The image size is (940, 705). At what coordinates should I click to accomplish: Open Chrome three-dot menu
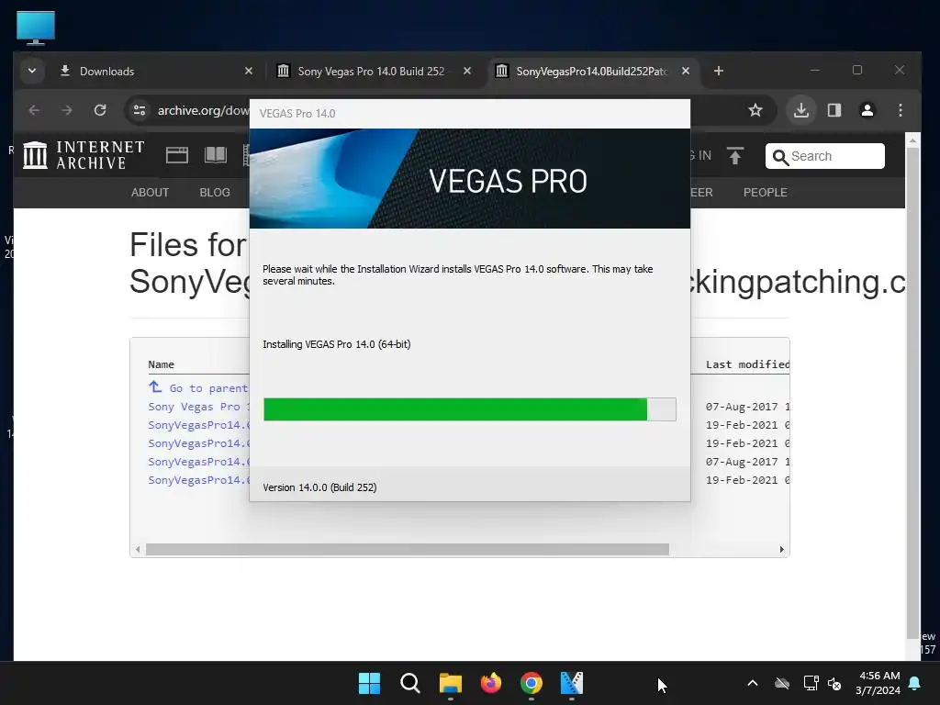[x=900, y=110]
